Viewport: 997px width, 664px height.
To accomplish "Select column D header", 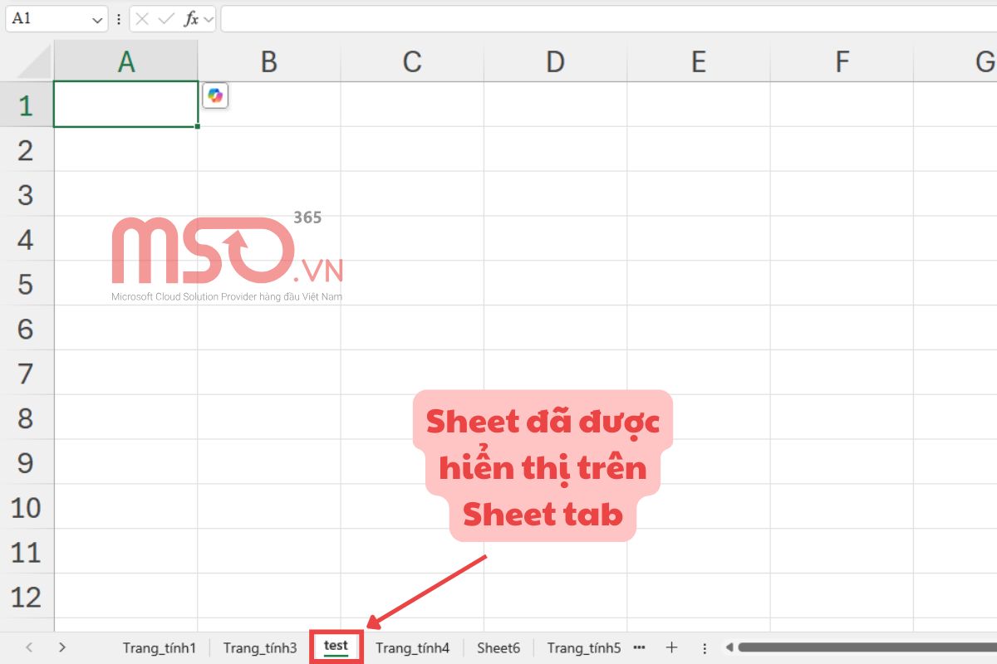I will click(x=555, y=61).
